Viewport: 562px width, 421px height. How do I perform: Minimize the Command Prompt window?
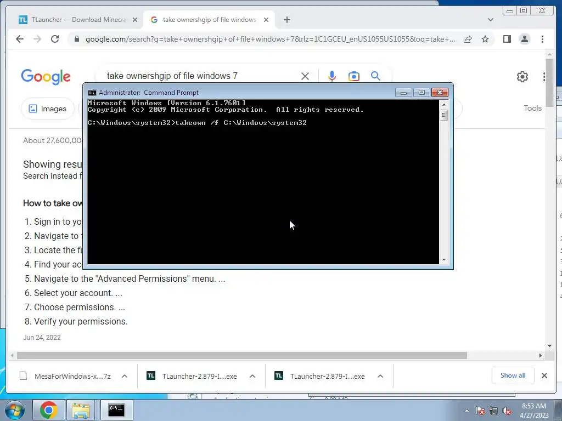click(x=403, y=93)
